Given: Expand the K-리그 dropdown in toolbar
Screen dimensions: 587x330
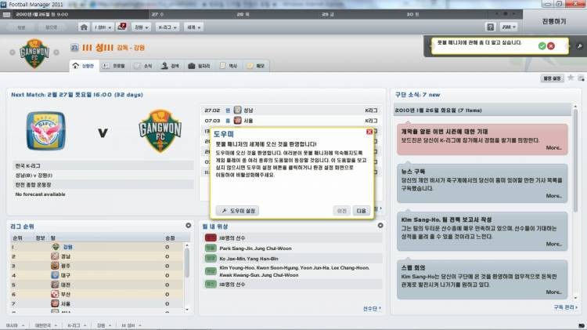Looking at the screenshot, I should pos(166,26).
